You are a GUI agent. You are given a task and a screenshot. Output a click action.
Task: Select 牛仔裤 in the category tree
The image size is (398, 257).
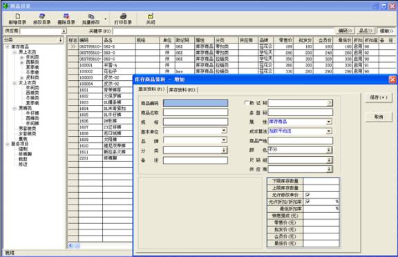(32, 113)
